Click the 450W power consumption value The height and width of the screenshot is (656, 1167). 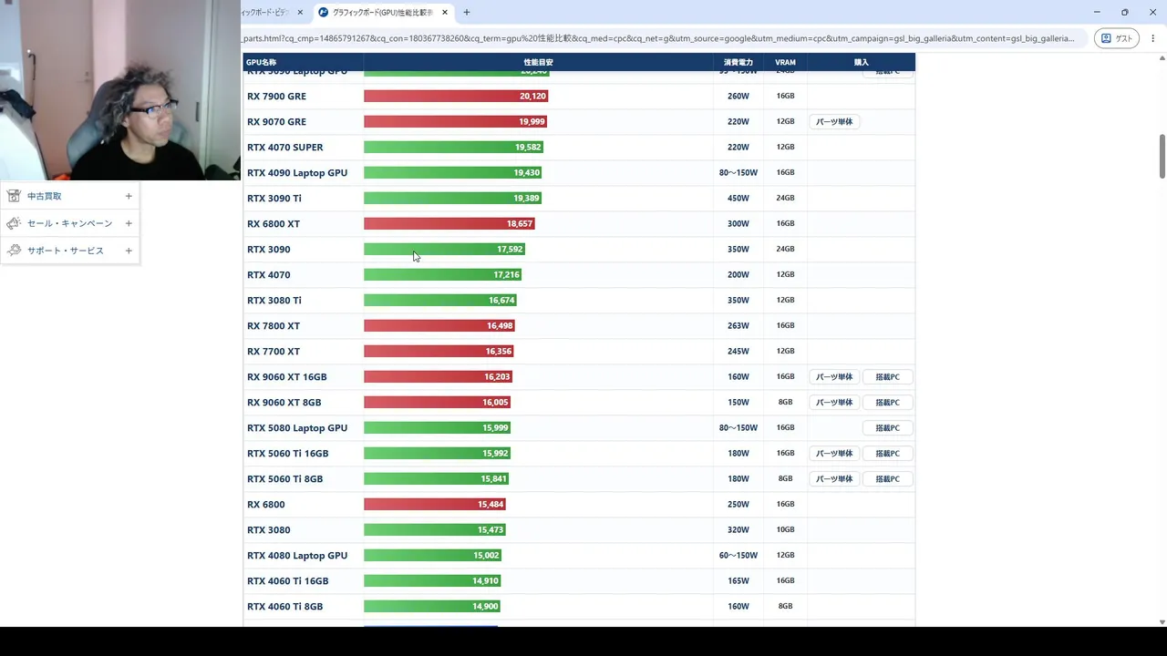click(x=738, y=199)
